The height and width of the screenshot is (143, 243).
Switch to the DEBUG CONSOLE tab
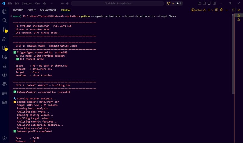48,10
